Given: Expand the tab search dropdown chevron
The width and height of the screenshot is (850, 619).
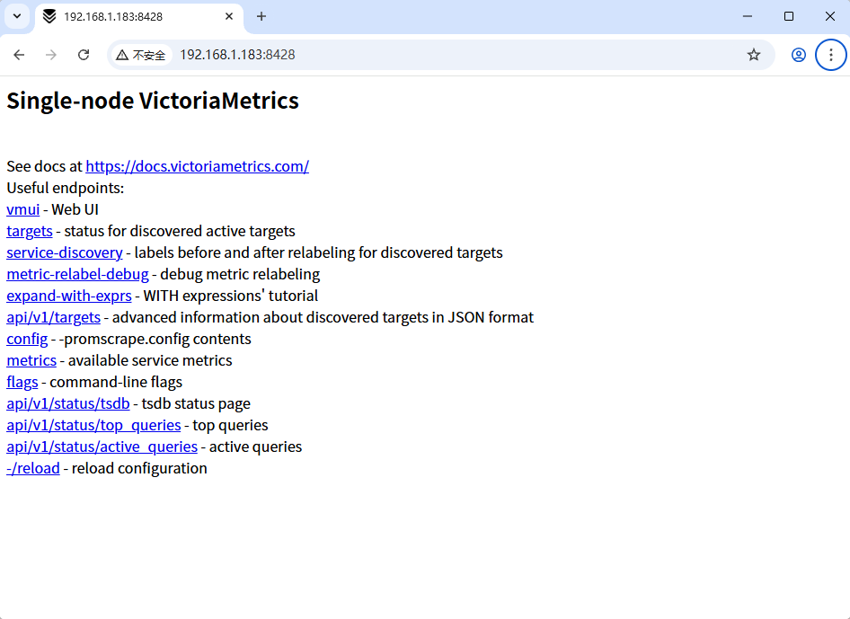Looking at the screenshot, I should click(x=17, y=16).
